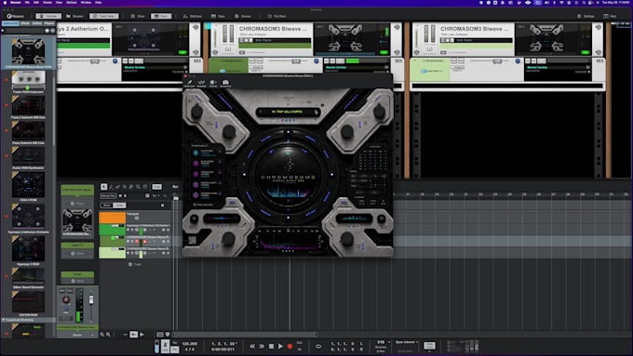Toggle the Browser button in top bar
This screenshot has height=356, width=633.
click(x=74, y=16)
